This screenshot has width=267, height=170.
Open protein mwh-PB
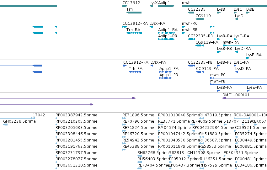click(218, 81)
